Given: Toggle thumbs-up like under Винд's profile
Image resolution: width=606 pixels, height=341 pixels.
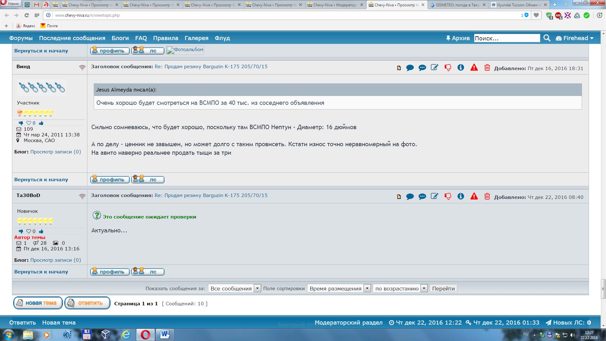Looking at the screenshot, I should coord(41,123).
